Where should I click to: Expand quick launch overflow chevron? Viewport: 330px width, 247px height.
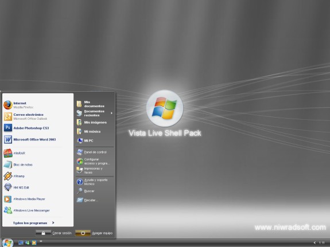41,241
